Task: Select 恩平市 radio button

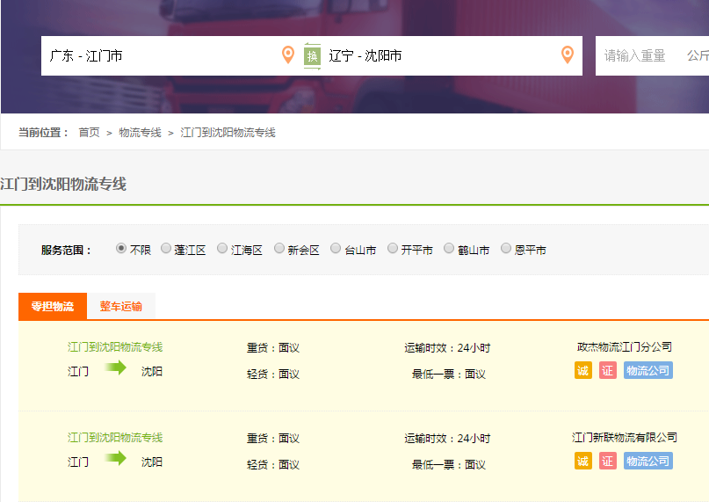Action: 506,248
